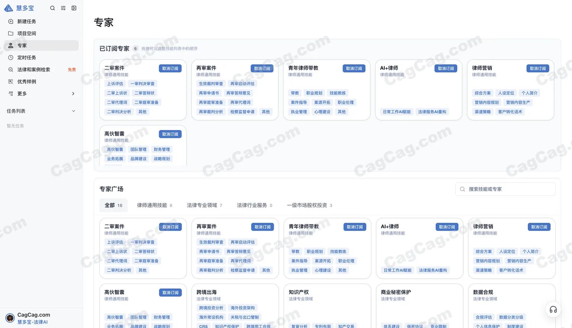The width and height of the screenshot is (572, 328).
Task: Click 取消订阅 on 二审案件 in 专家广场
Action: pyautogui.click(x=170, y=227)
